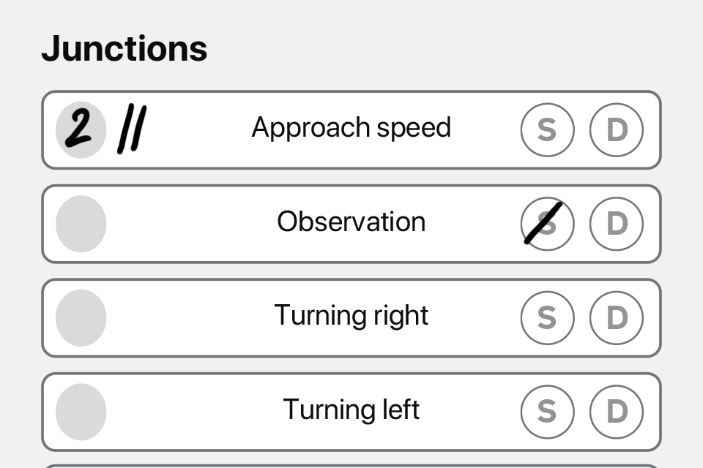
Task: Add a driving fault to Observation's counter circle
Action: (x=81, y=224)
